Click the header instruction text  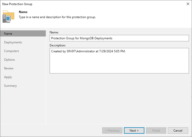[x=57, y=17]
